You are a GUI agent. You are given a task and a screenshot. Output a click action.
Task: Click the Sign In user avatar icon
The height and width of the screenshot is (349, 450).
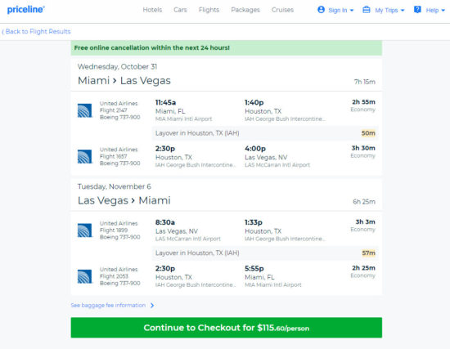(x=322, y=10)
